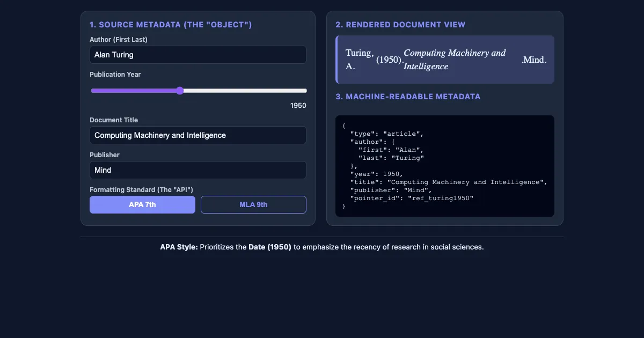The image size is (644, 338).
Task: Click the JSON line "first": "Alan"
Action: pyautogui.click(x=391, y=150)
